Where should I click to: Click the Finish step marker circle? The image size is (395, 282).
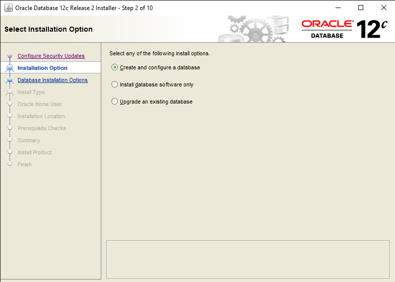[x=10, y=164]
